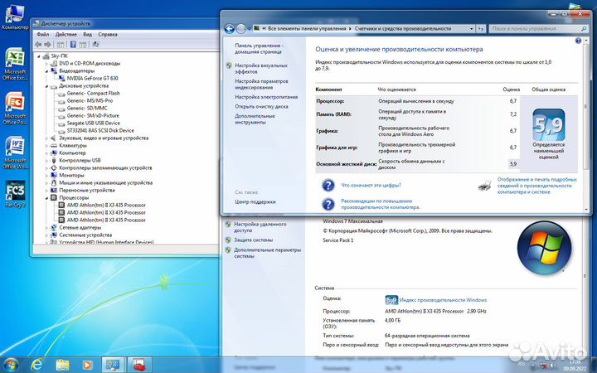Click Дополнительные параметры системы in System window

coord(267,253)
